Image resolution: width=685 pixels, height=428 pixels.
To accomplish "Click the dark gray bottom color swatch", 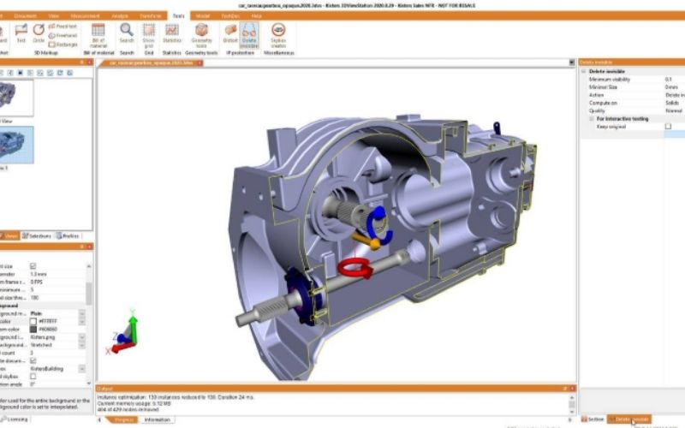I will click(x=33, y=330).
